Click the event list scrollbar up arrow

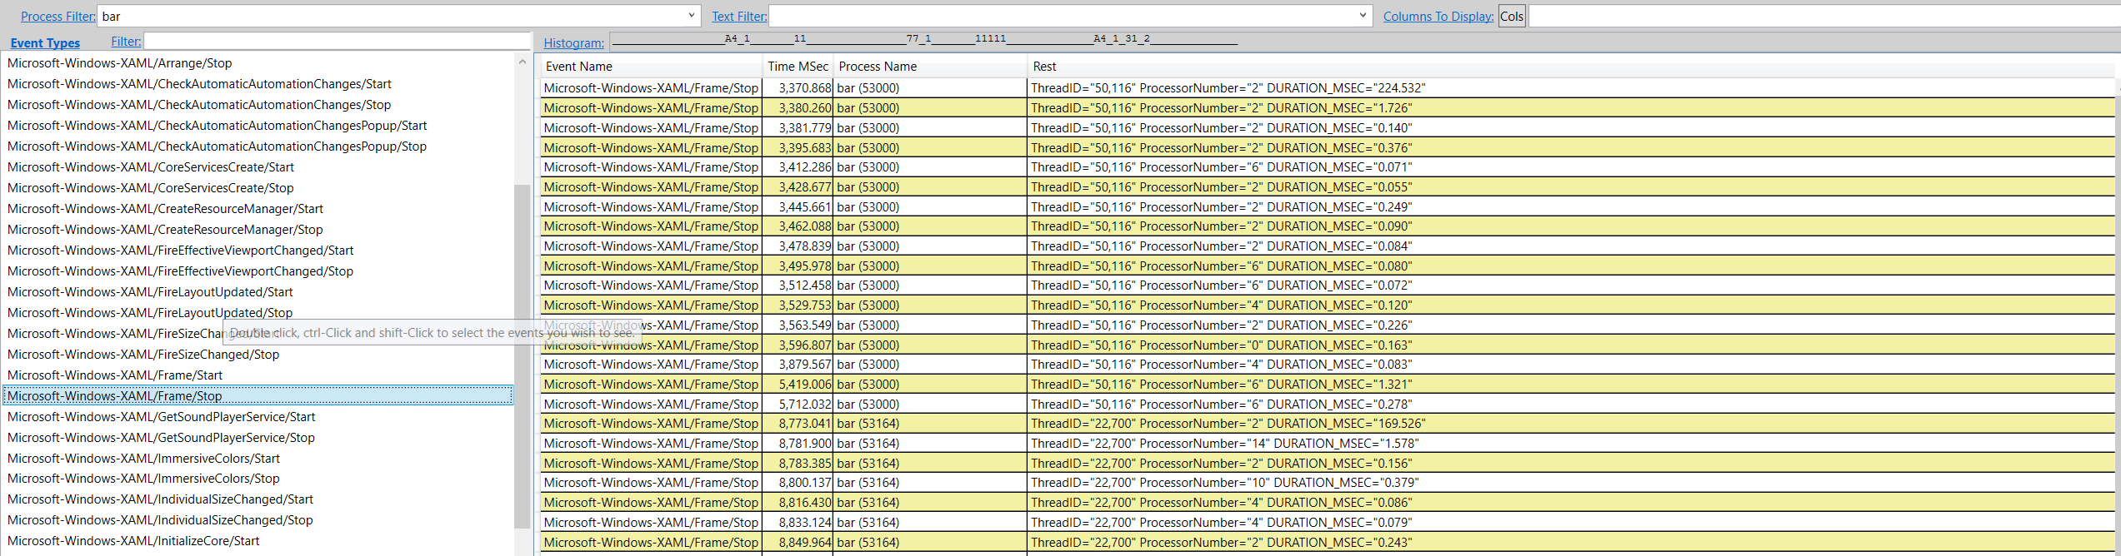523,62
